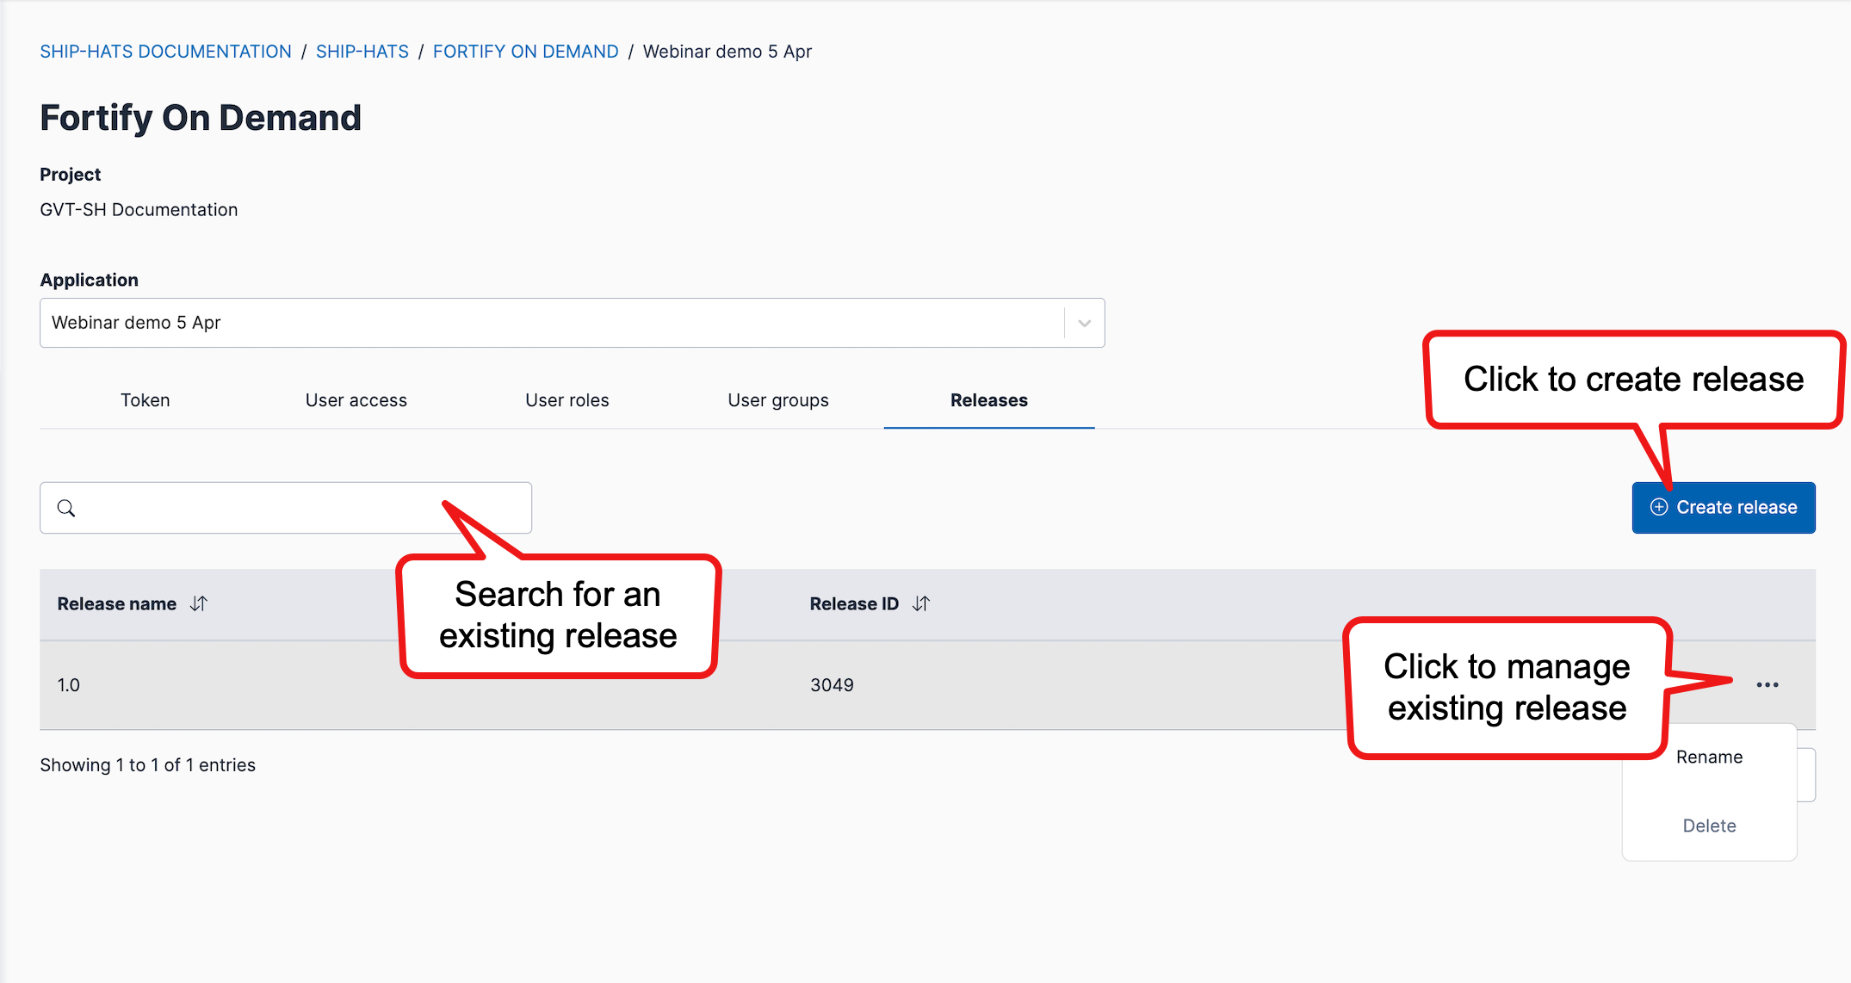This screenshot has width=1851, height=983.
Task: Click 'Webinar demo 5 Apr' breadcrumb text
Action: [x=727, y=52]
